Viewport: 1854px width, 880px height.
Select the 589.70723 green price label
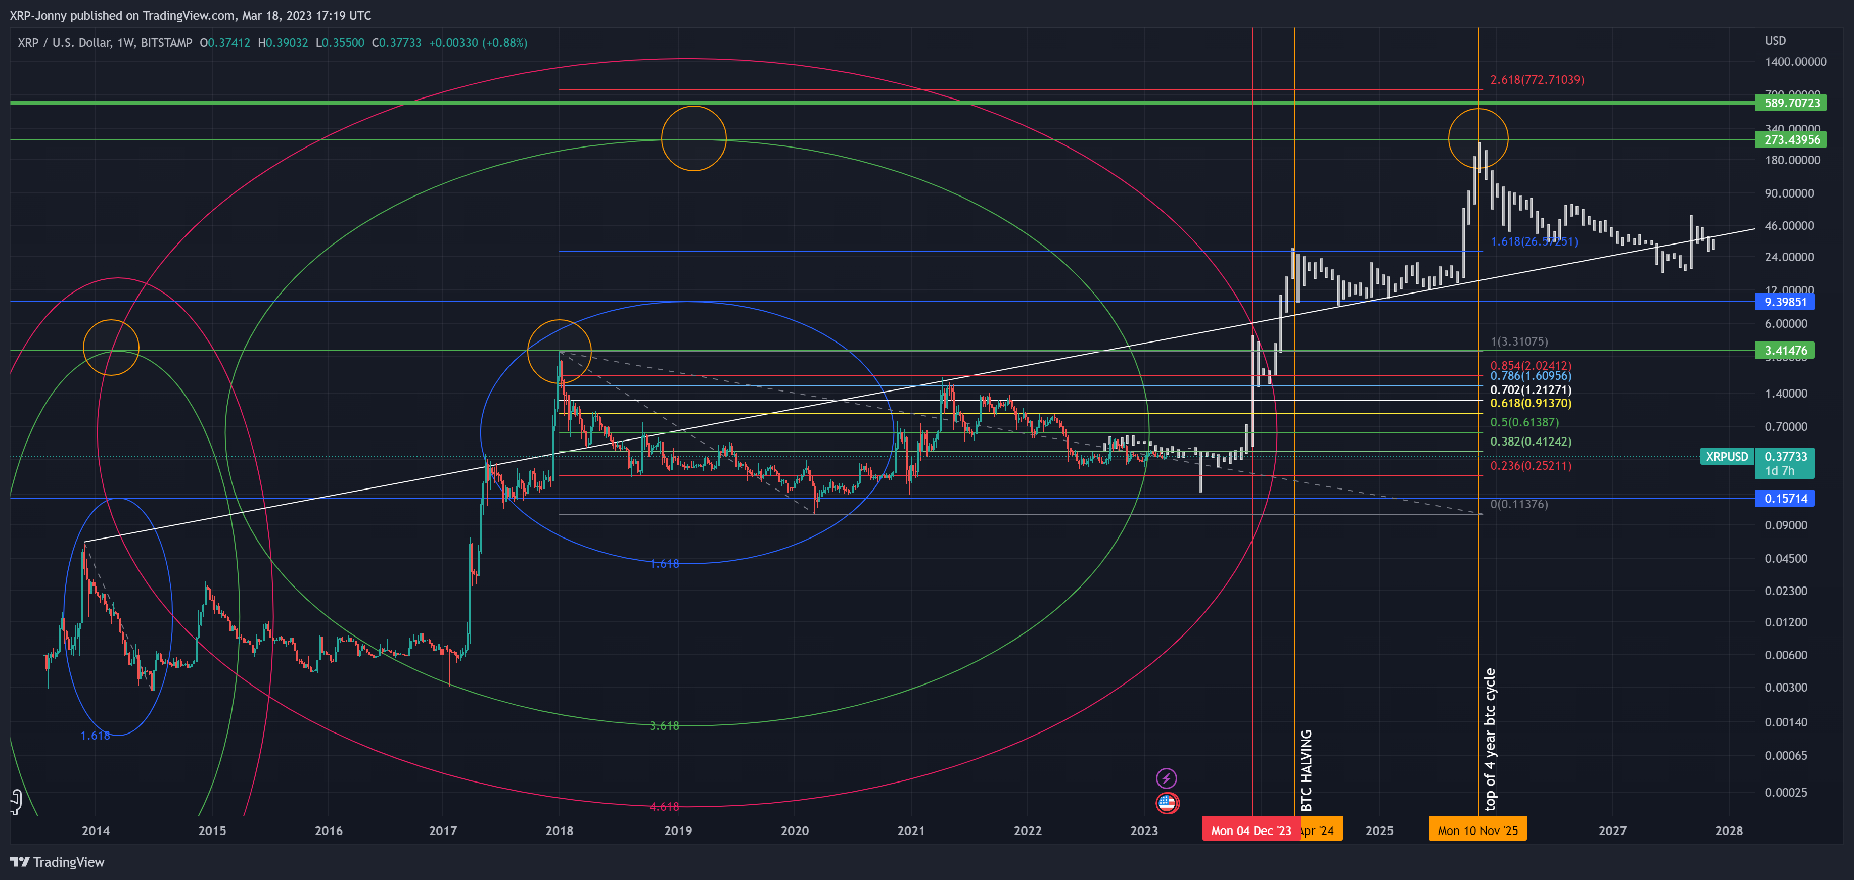click(1791, 103)
